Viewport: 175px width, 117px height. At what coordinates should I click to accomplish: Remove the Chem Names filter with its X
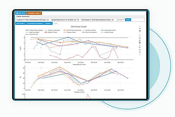click(x=113, y=20)
